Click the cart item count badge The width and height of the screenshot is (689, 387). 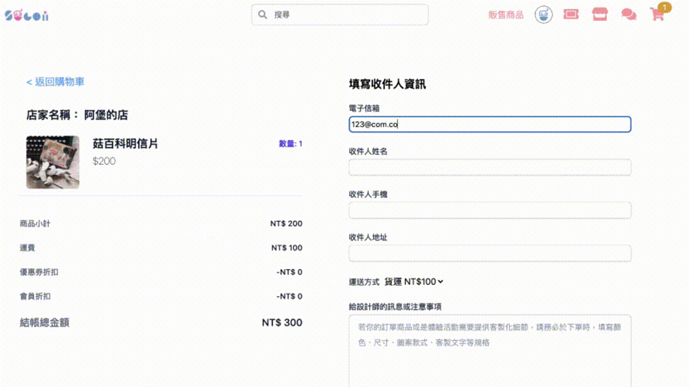[665, 8]
